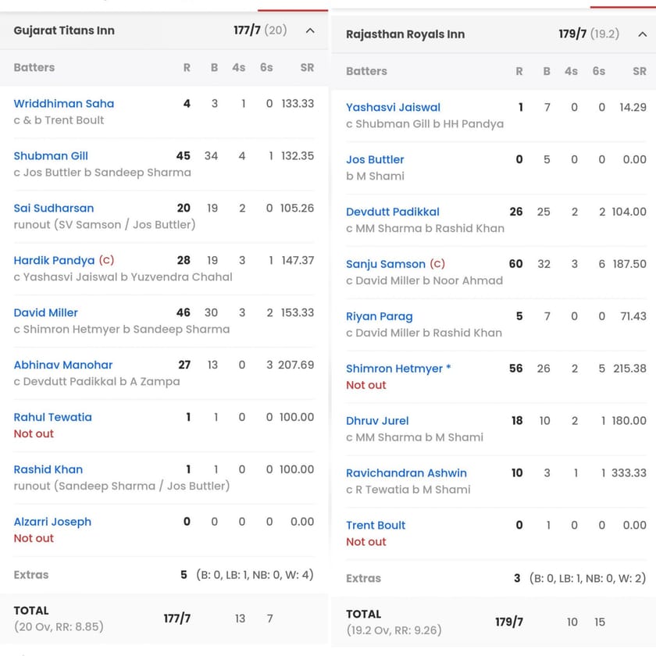View Hardik Pandya's details
The width and height of the screenshot is (656, 656).
[x=54, y=260]
